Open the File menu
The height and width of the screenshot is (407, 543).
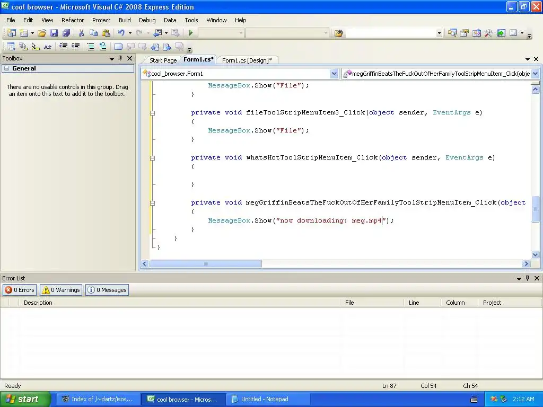[11, 20]
